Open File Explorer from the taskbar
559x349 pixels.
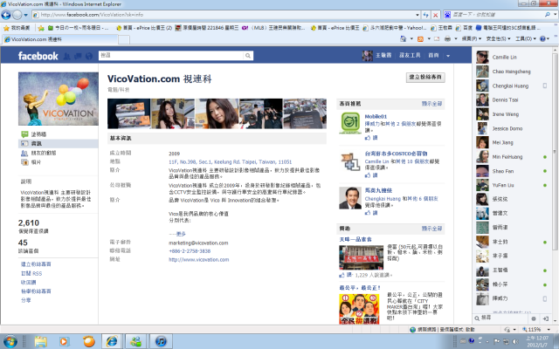click(41, 342)
